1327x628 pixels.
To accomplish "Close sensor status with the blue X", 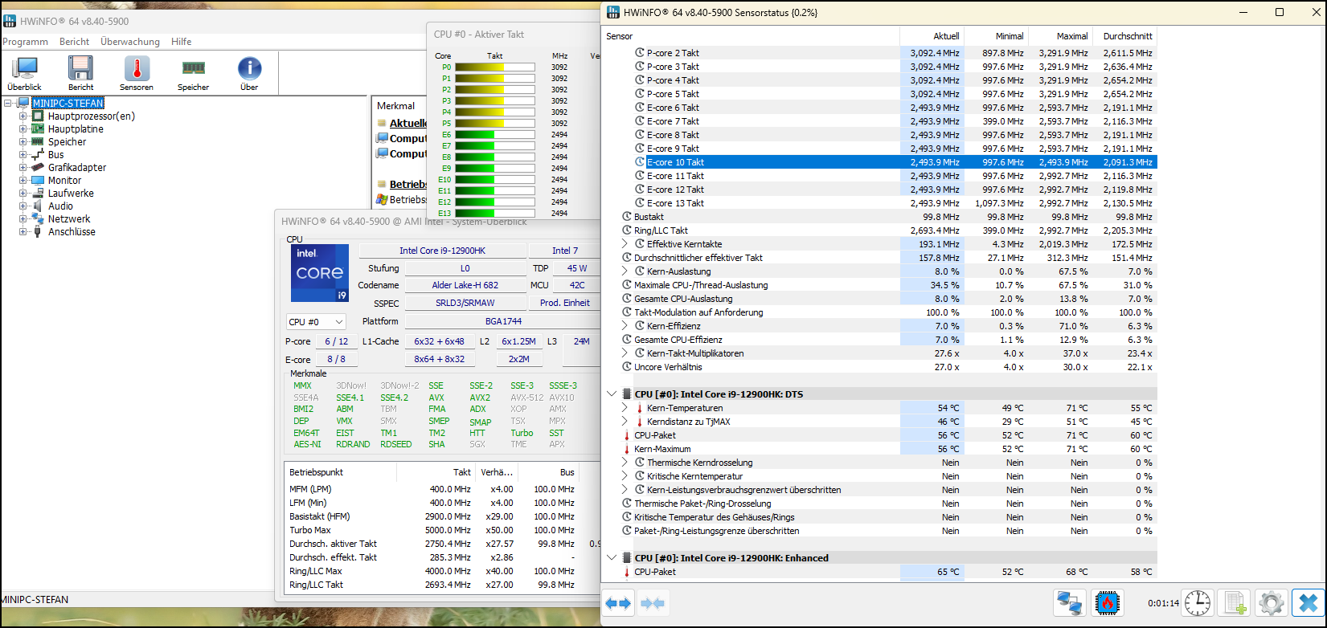I will [1308, 602].
